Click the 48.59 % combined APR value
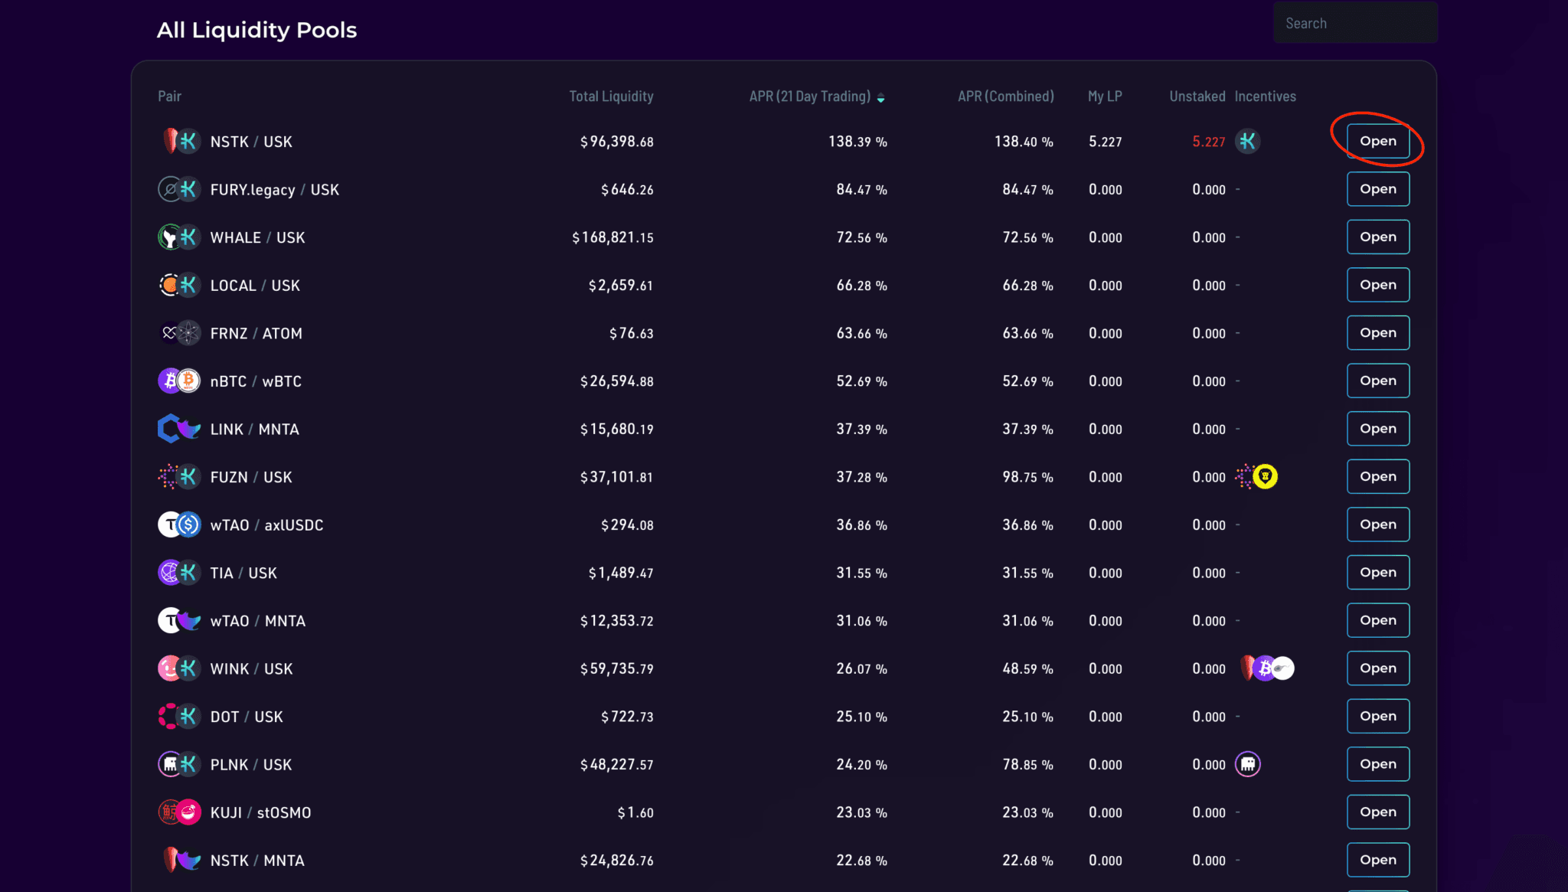The image size is (1568, 892). 1027,668
